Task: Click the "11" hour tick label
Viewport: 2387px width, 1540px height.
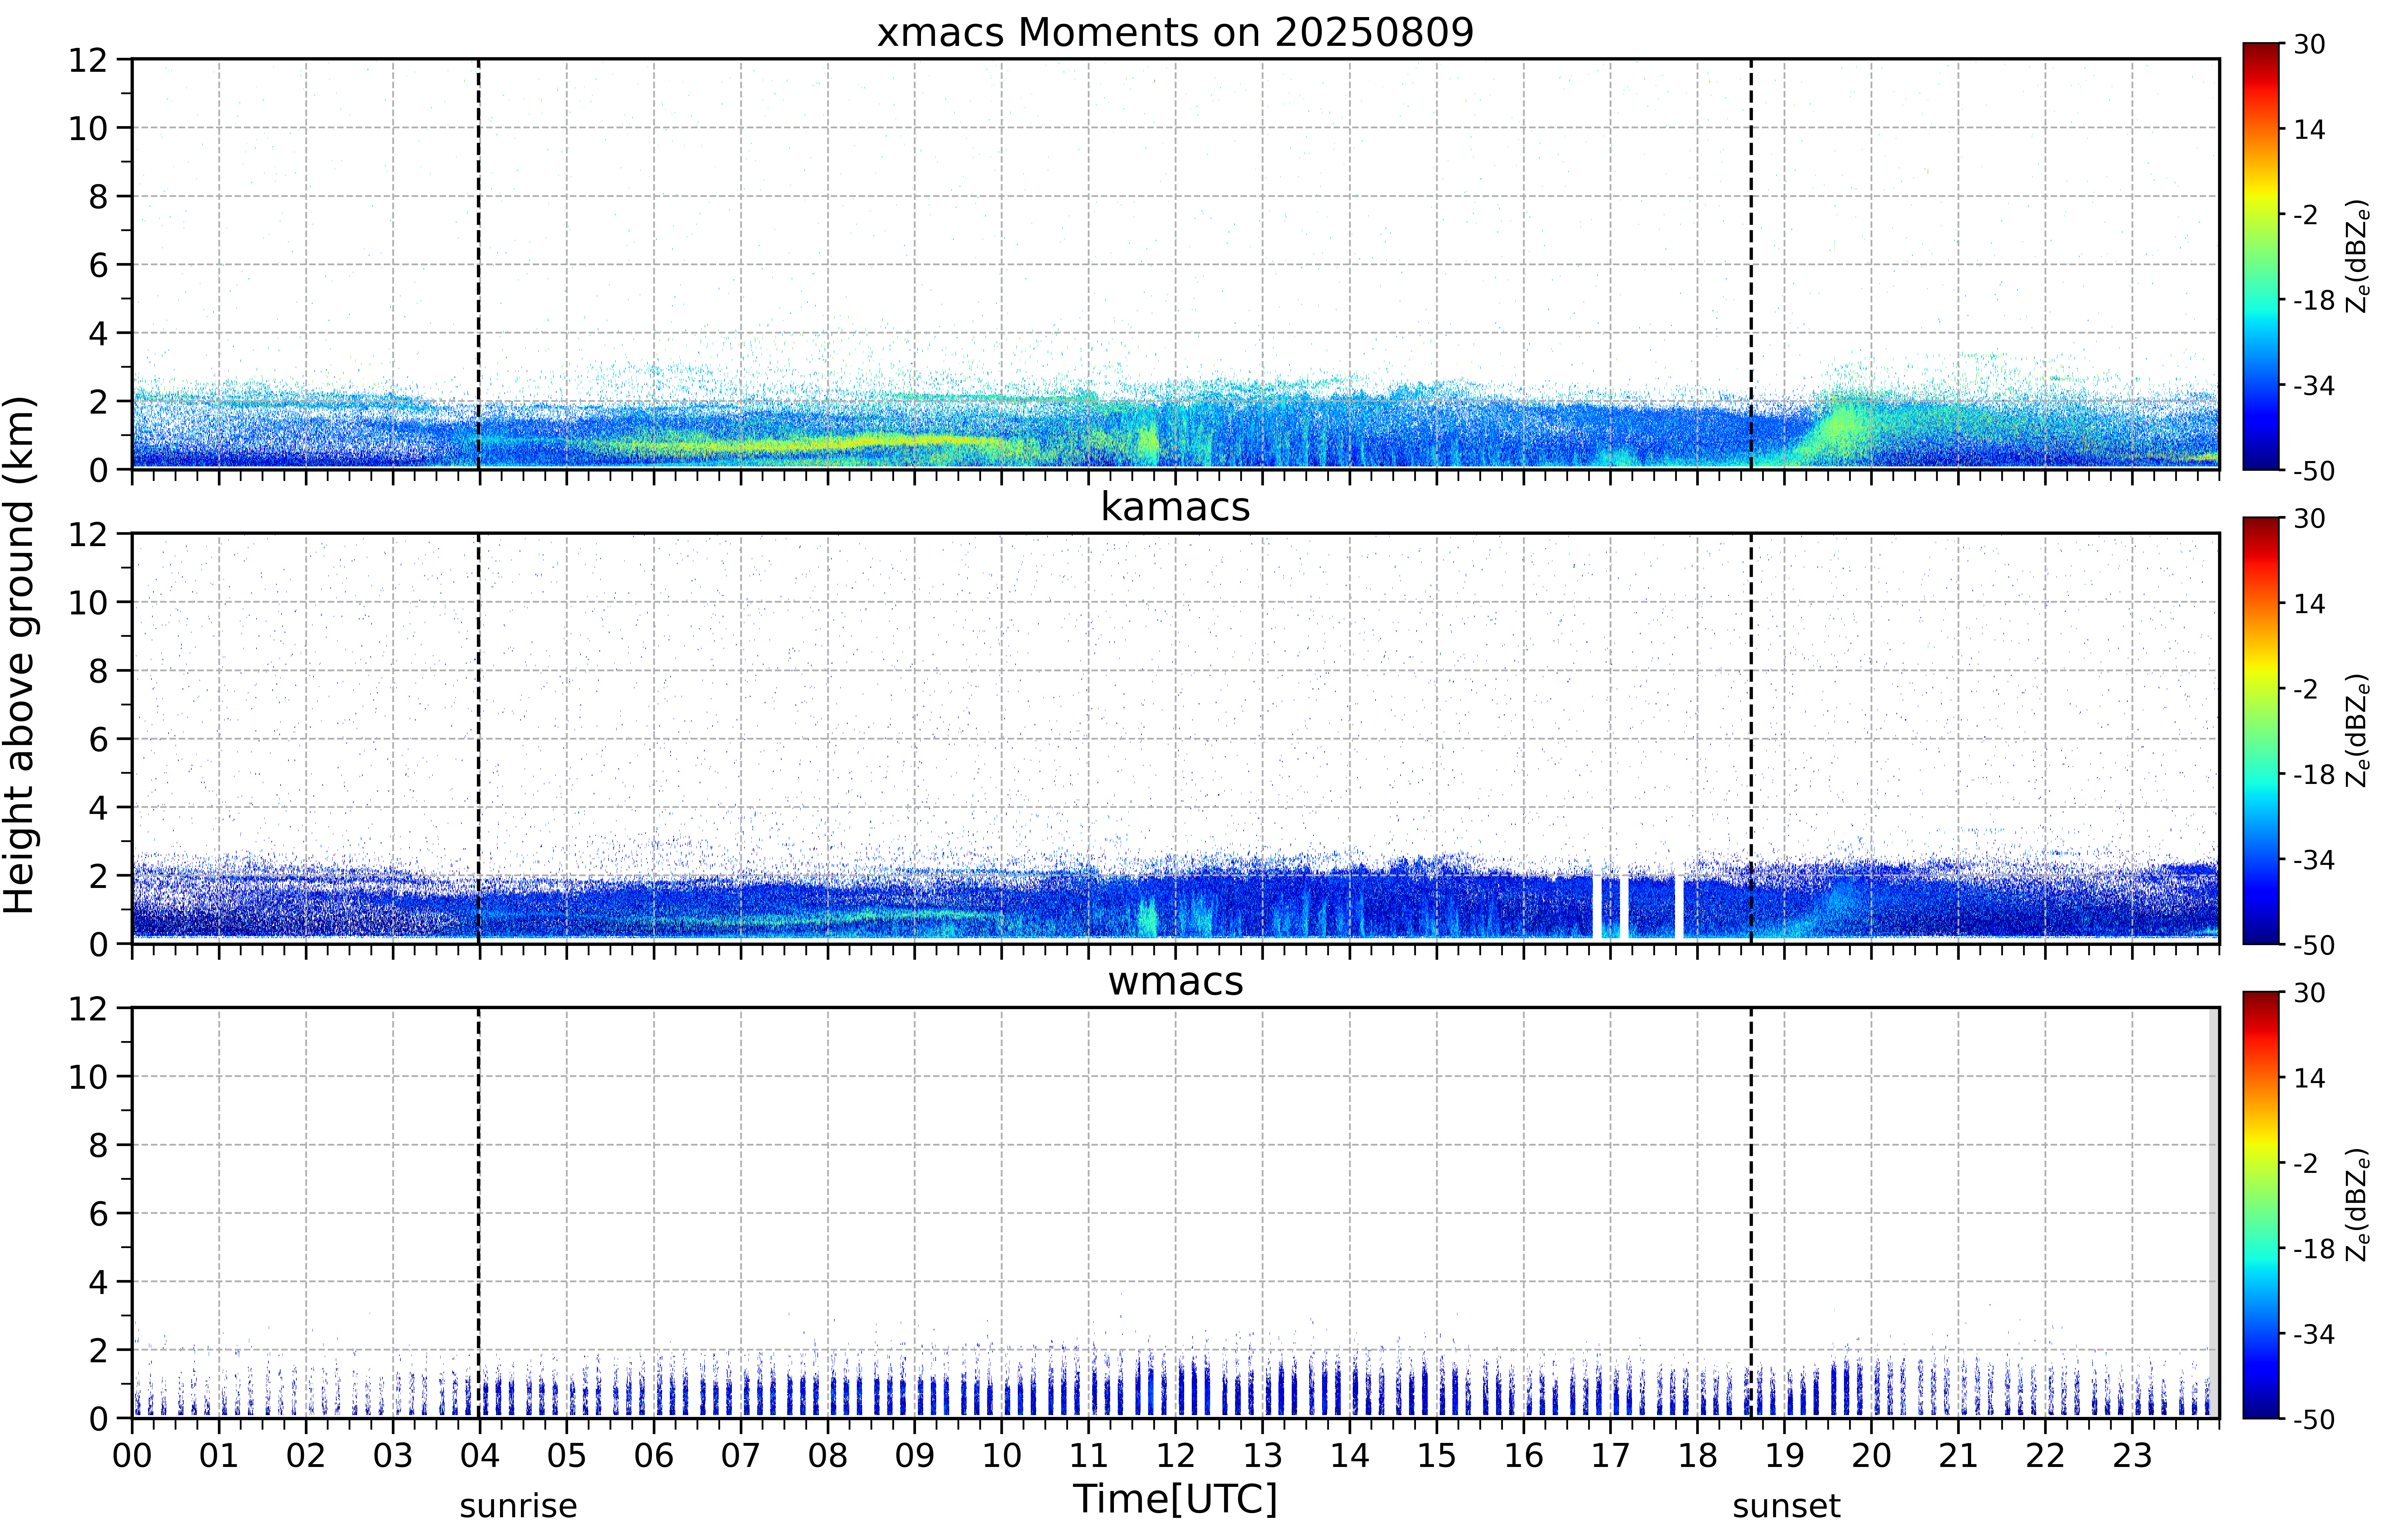Action: [x=1089, y=1456]
